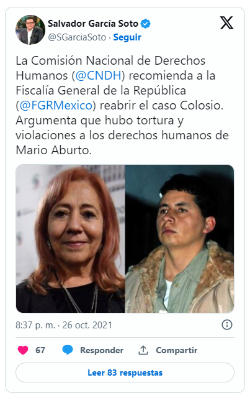
Task: Click the Compartir button label
Action: pyautogui.click(x=177, y=350)
